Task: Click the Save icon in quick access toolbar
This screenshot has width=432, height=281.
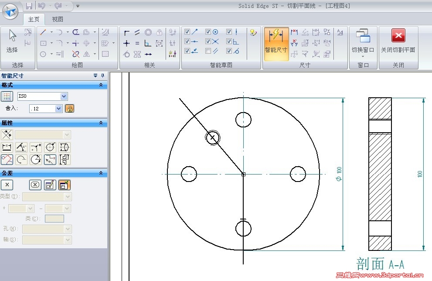Action: (x=29, y=6)
